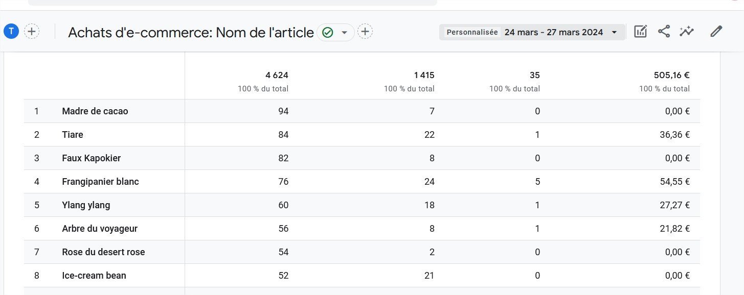The image size is (744, 295).
Task: Click the green report status checkmark
Action: click(x=328, y=33)
